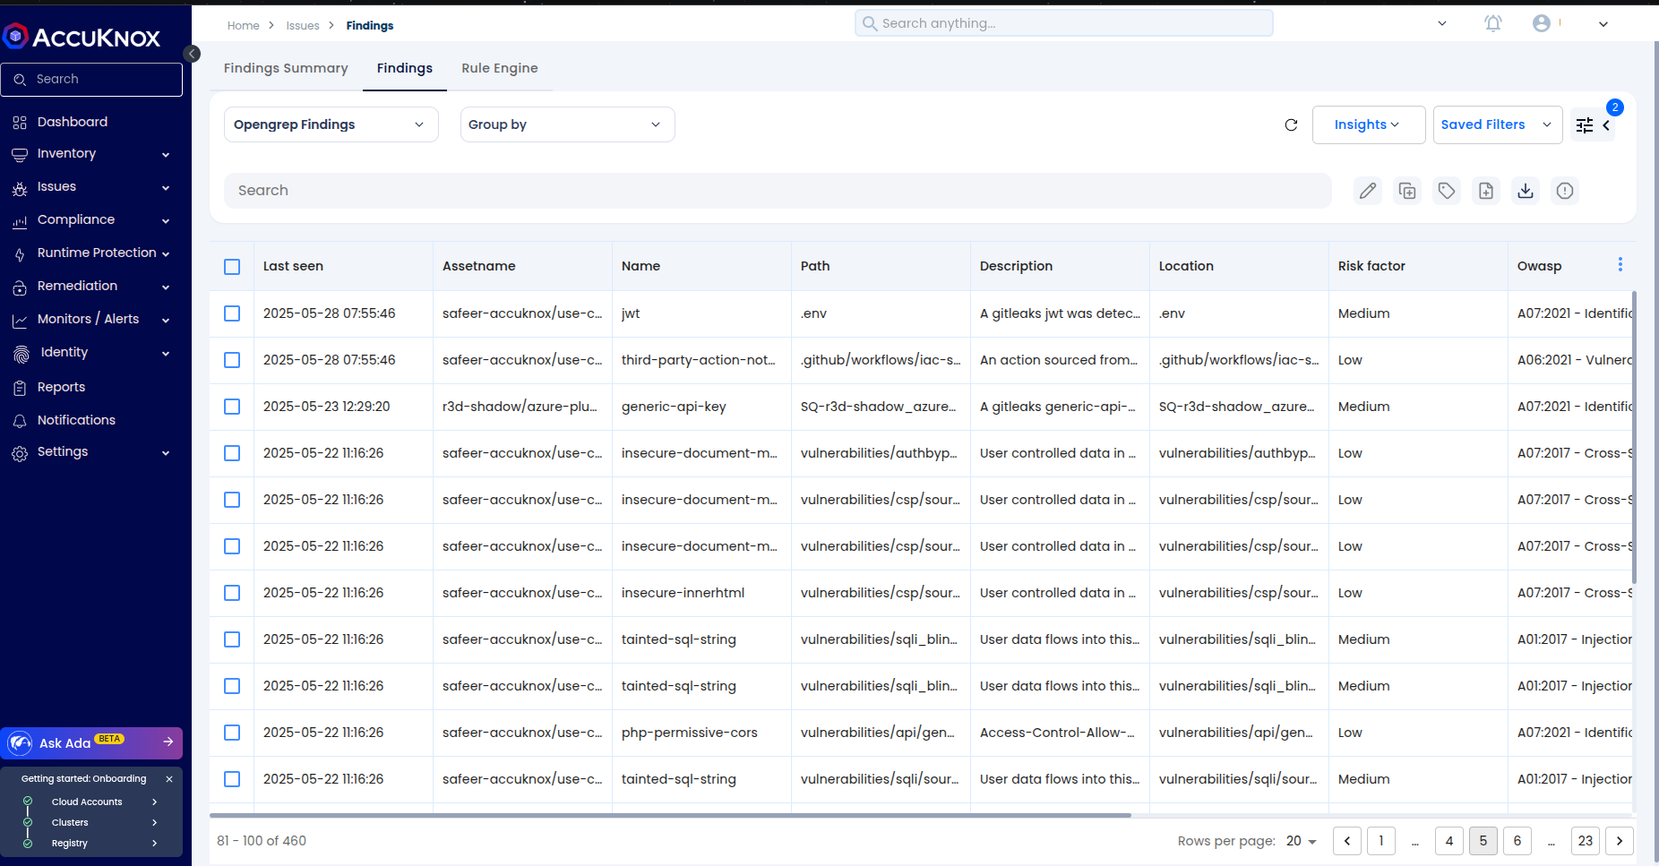Open Dashboard from the sidebar
Viewport: 1659px width, 866px height.
click(72, 122)
